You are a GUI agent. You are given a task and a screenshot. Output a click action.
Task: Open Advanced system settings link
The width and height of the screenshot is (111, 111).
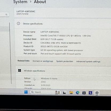[x=88, y=61]
